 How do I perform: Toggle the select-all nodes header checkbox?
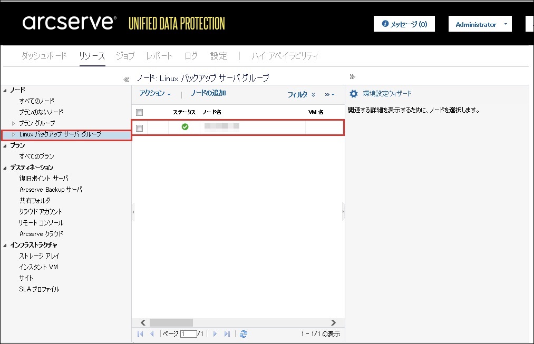(139, 112)
